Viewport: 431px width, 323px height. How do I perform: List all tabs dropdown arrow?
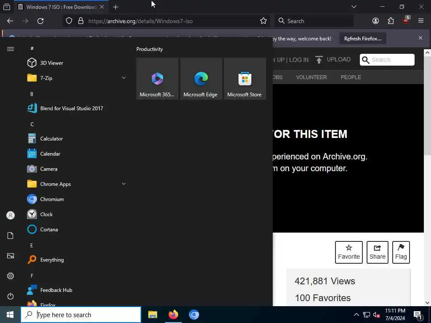[354, 7]
